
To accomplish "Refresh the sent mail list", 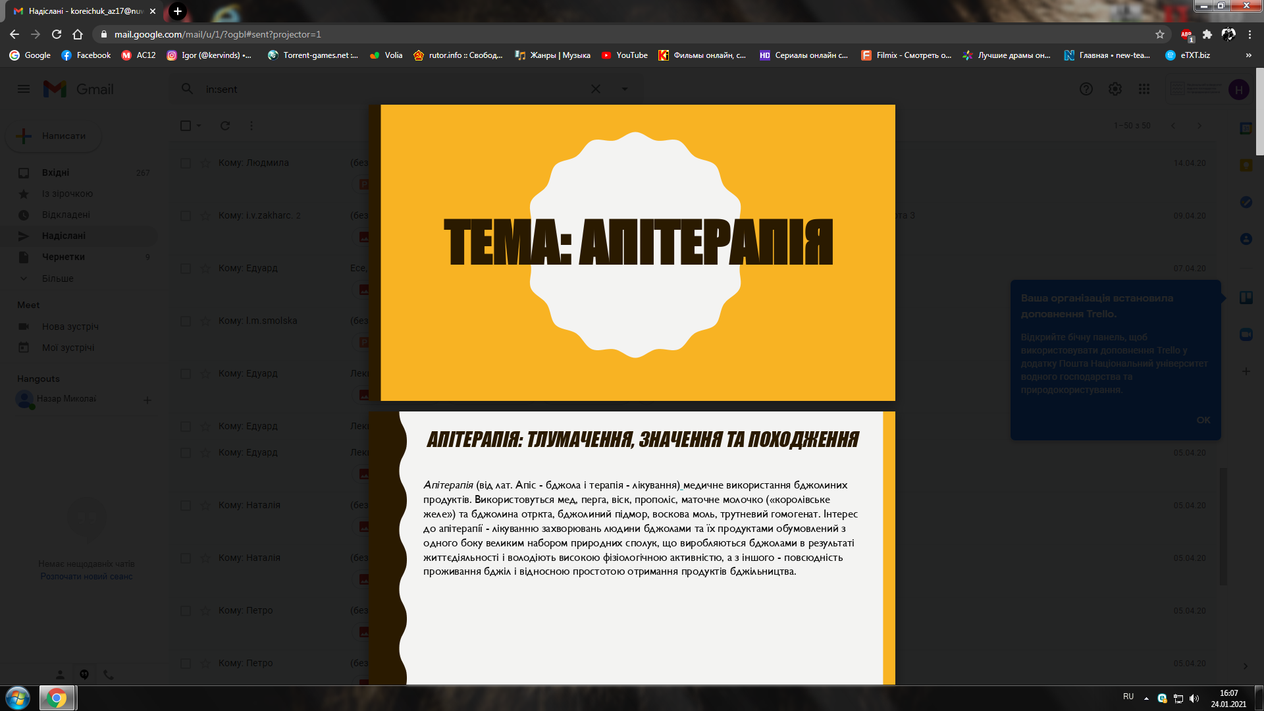I will click(x=225, y=126).
